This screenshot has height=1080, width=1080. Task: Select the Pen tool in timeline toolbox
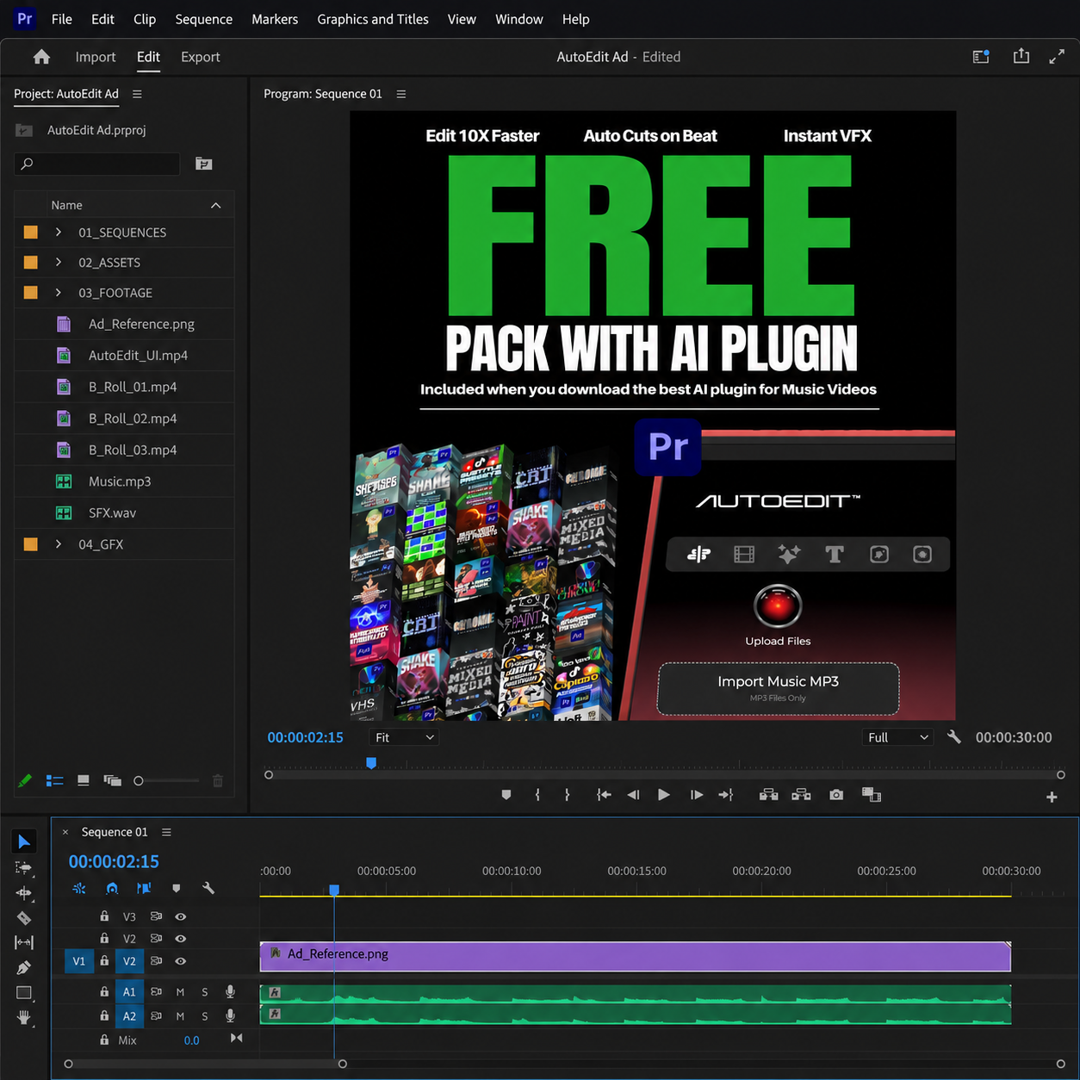point(24,968)
